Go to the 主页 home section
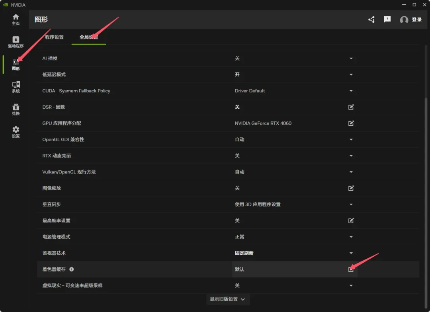The image size is (430, 312). [x=16, y=20]
